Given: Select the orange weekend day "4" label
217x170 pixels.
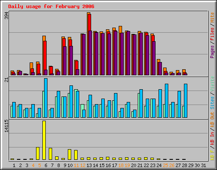Looking at the screenshot, I should pos(33,165).
